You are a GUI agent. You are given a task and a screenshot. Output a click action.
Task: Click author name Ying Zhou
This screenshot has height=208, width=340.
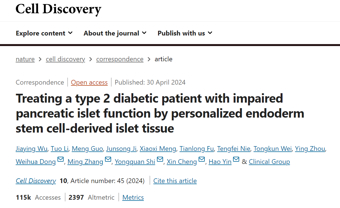click(310, 149)
